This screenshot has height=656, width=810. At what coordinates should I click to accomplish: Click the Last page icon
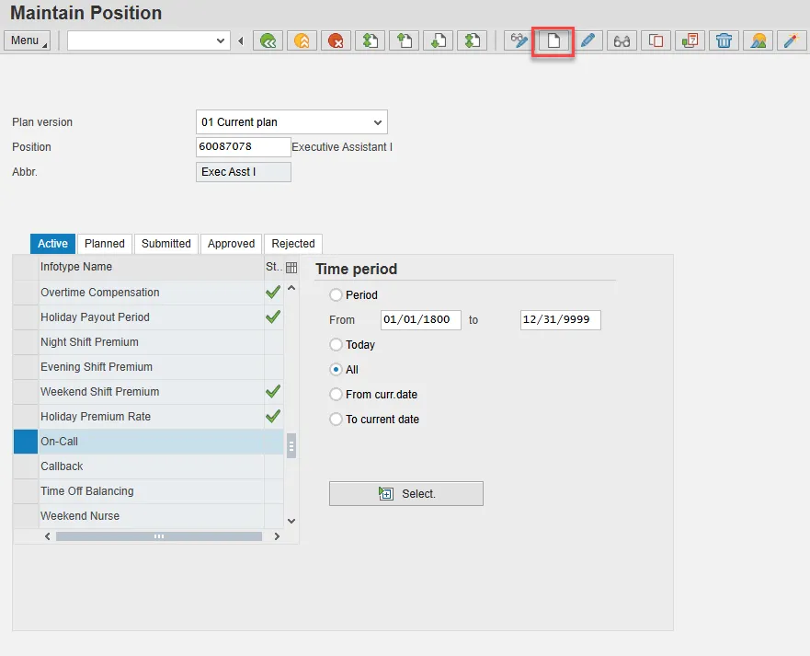point(473,40)
